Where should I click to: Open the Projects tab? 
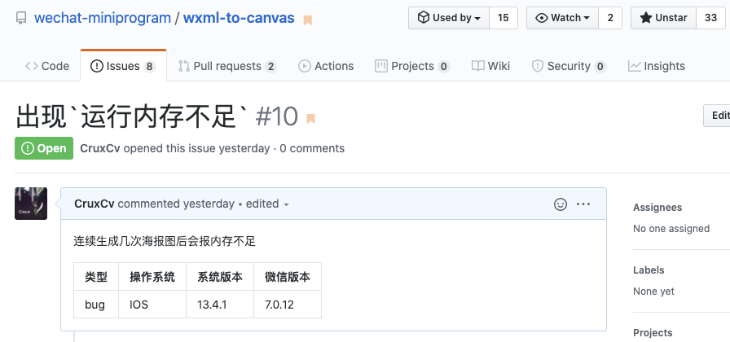pyautogui.click(x=412, y=66)
